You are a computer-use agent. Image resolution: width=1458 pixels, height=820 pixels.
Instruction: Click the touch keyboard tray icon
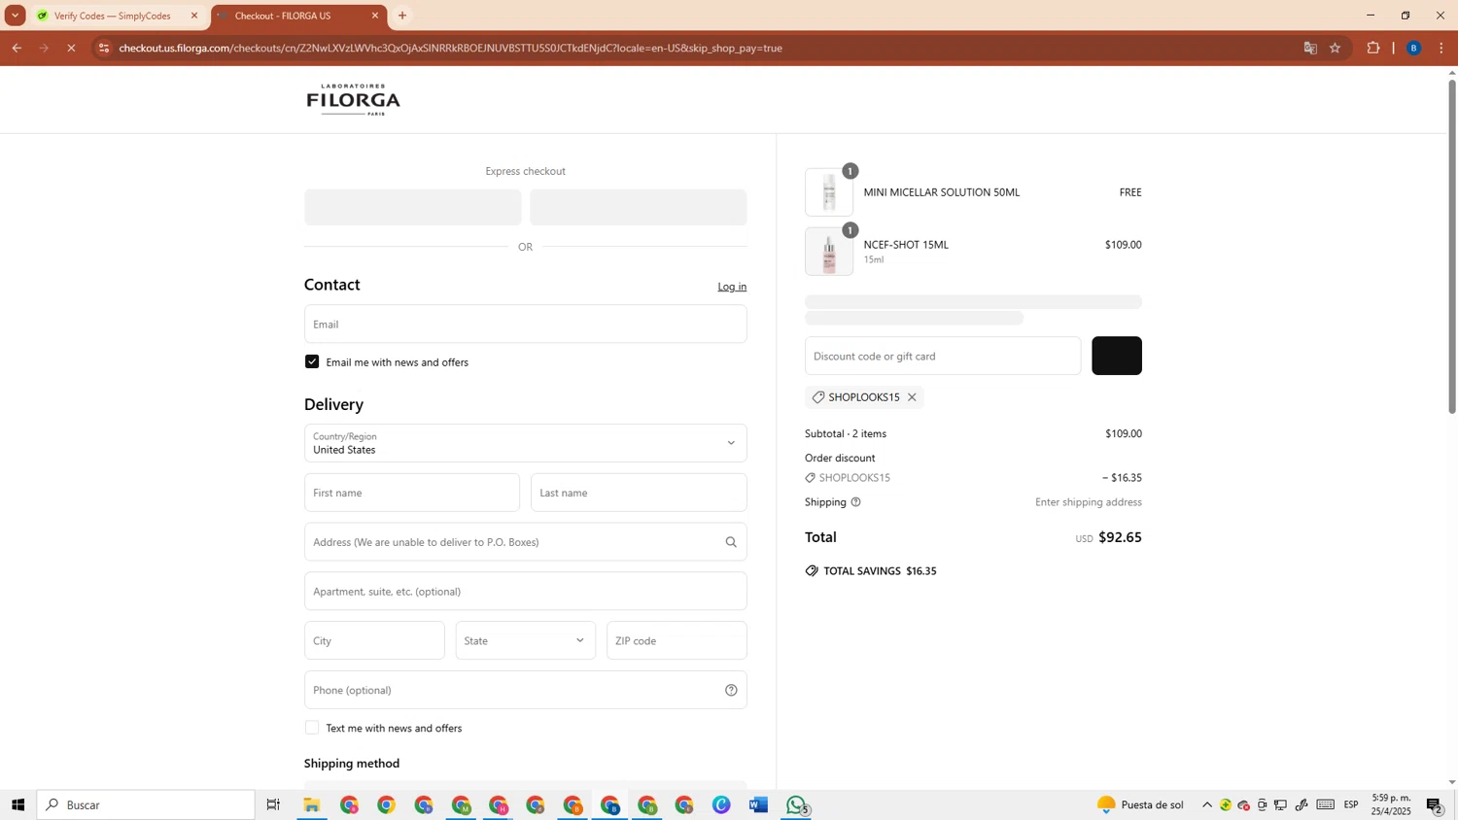1326,804
